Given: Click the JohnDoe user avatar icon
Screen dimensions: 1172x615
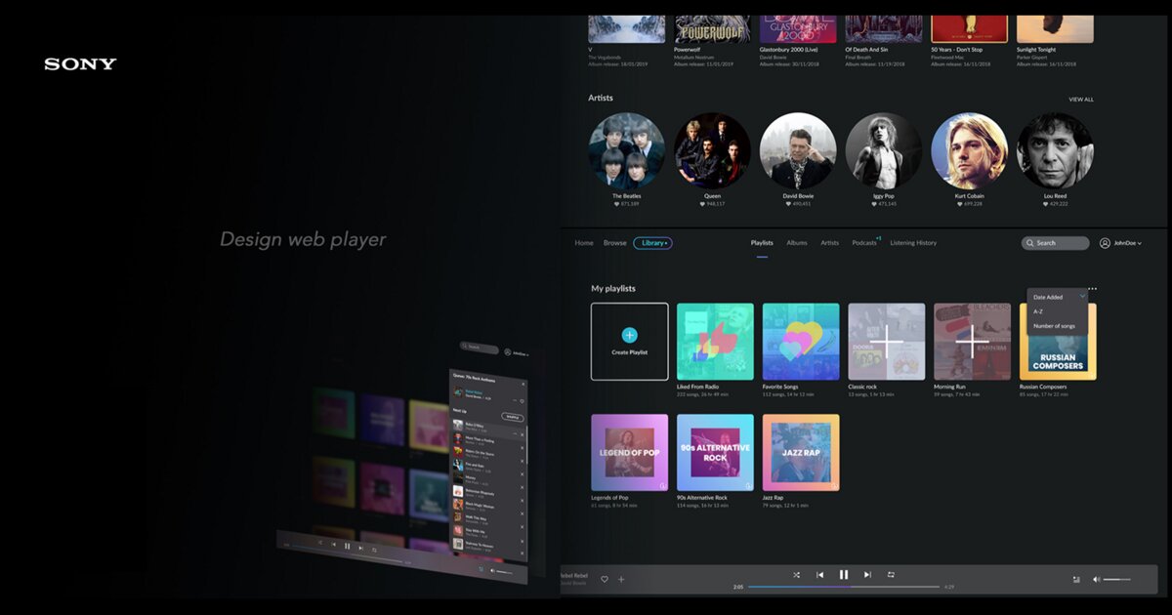Looking at the screenshot, I should click(x=1106, y=243).
